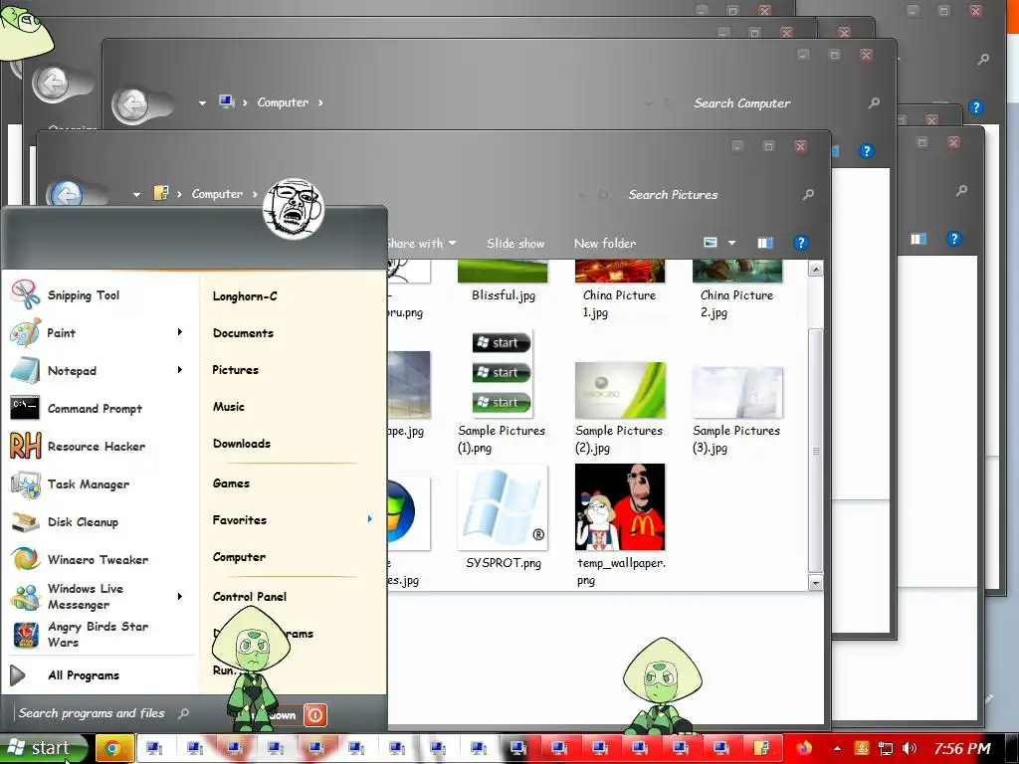Expand the Notepad jump list arrow

[x=180, y=370]
